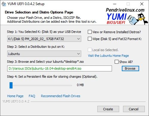This screenshot has width=149, height=116.
Task: Click the Step 1 USB Device label
Action: [x=44, y=32]
